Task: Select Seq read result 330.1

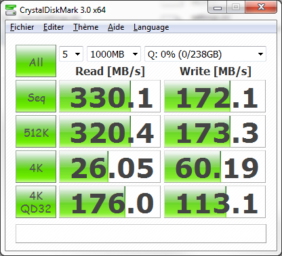Action: pos(110,96)
